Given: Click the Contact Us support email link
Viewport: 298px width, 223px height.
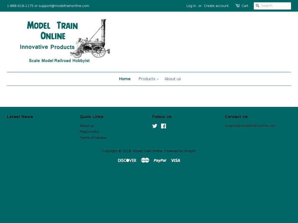Looking at the screenshot, I should pyautogui.click(x=250, y=125).
